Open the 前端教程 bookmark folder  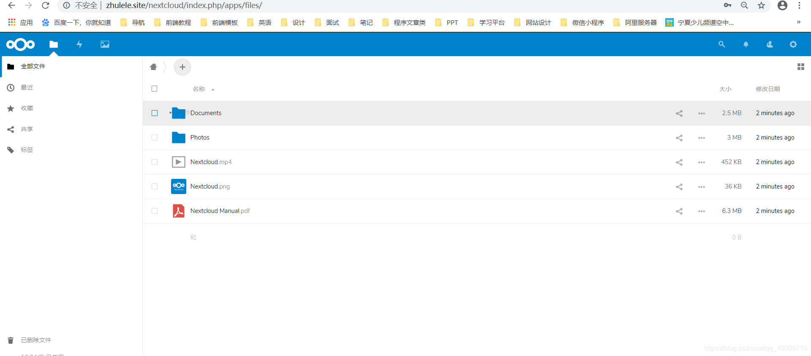pos(173,22)
